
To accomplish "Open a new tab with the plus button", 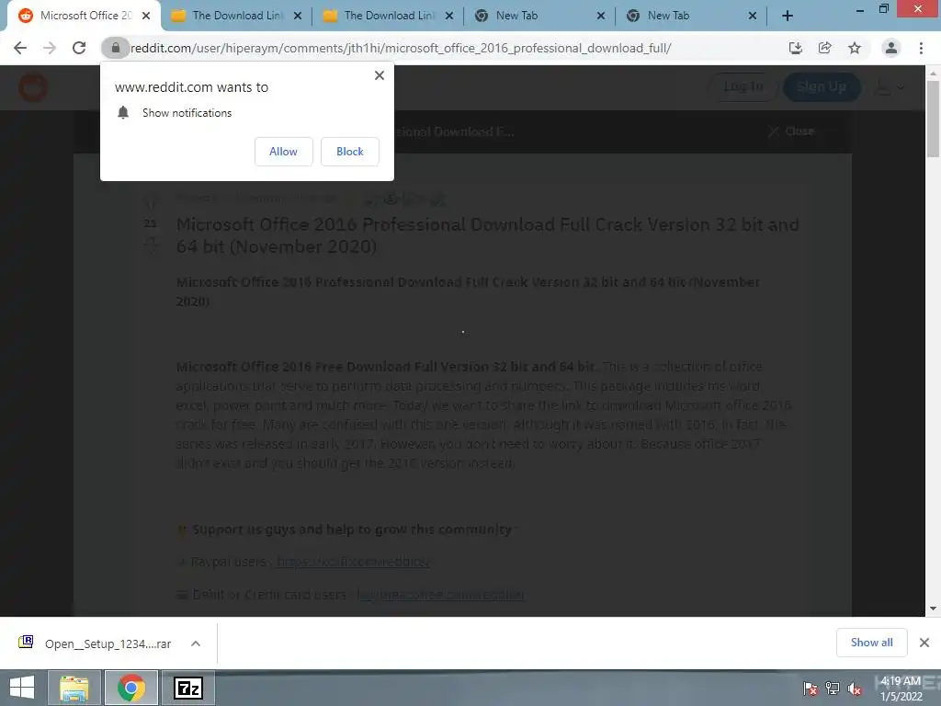I will (788, 16).
